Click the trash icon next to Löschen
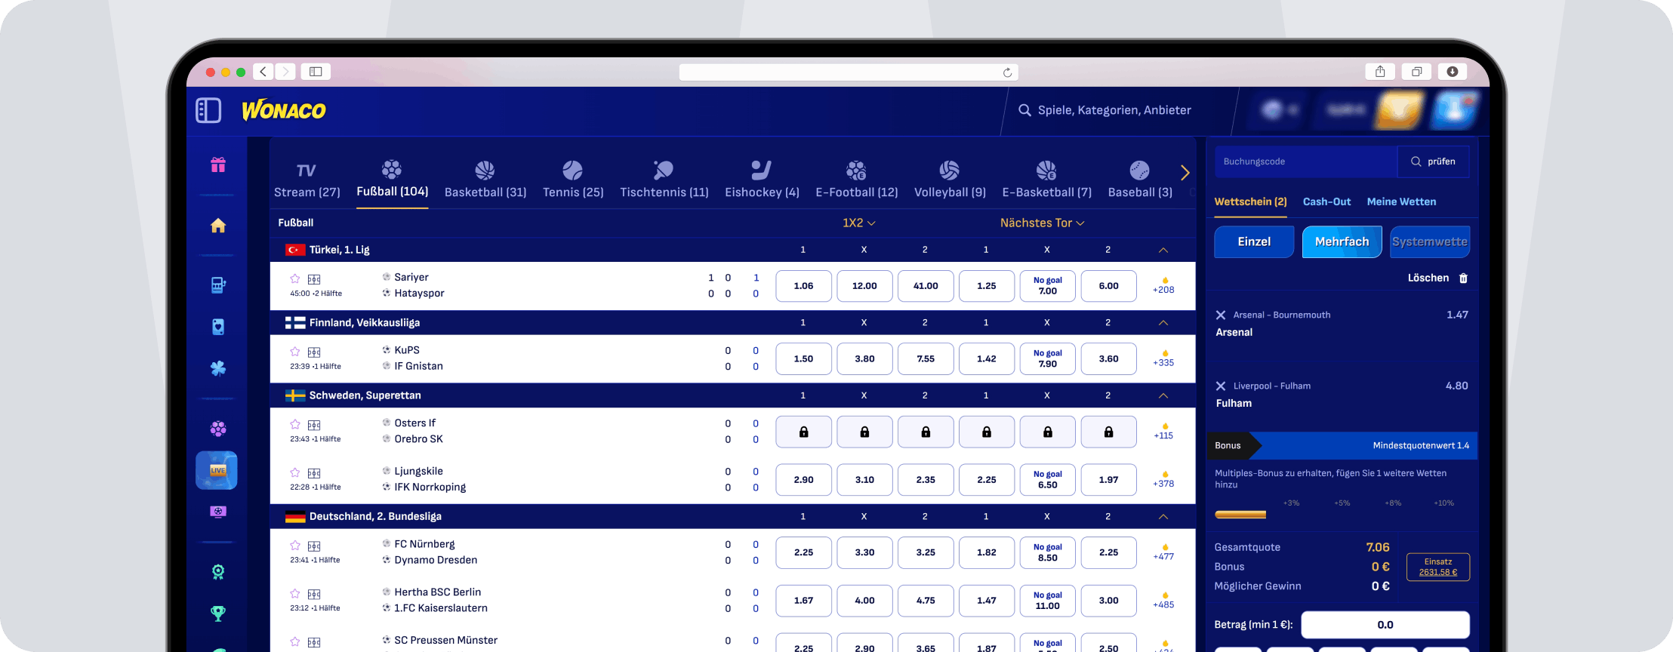Image resolution: width=1673 pixels, height=652 pixels. click(1463, 278)
